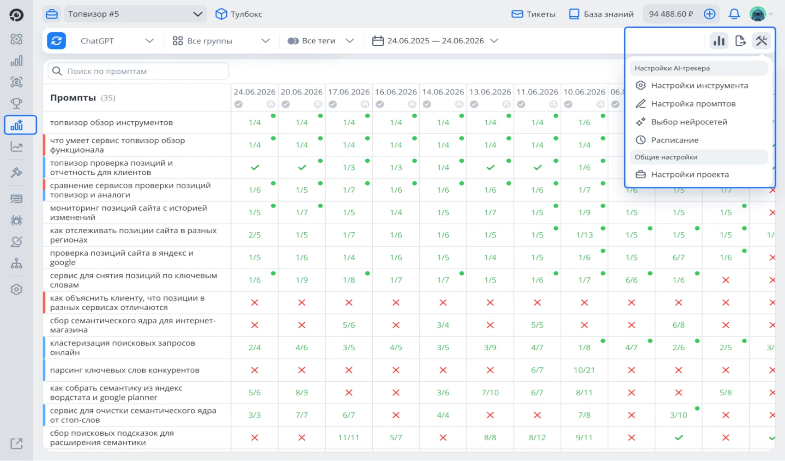Open the bar chart statistics icon

719,41
